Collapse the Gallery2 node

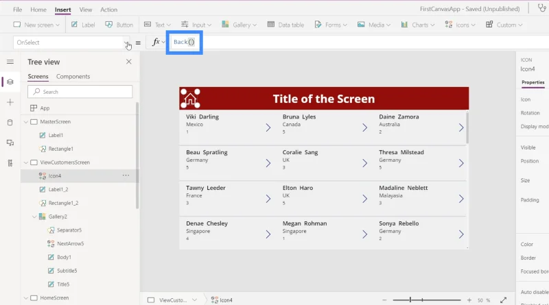(x=34, y=217)
